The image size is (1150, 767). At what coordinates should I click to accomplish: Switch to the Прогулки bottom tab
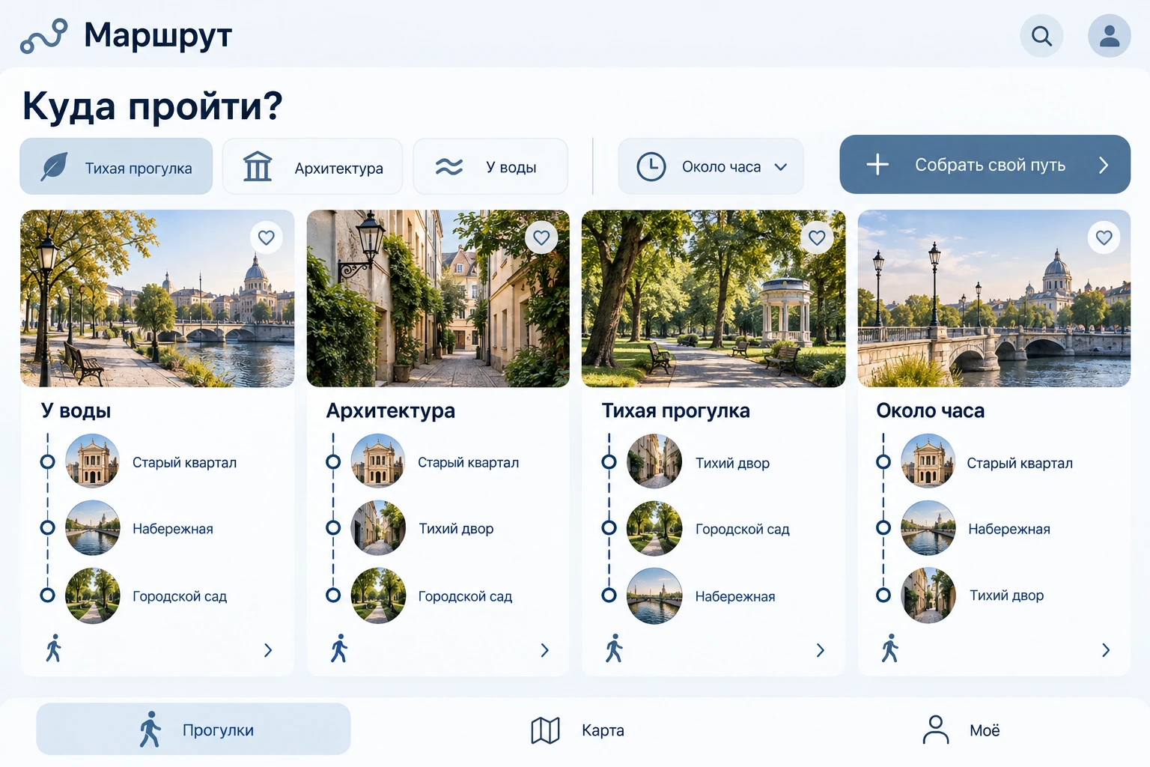coord(193,729)
